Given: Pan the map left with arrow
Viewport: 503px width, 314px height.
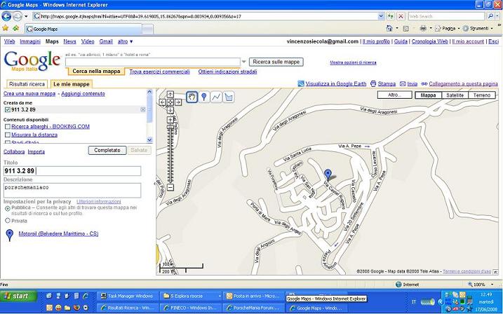Looking at the screenshot, I should pos(162,102).
